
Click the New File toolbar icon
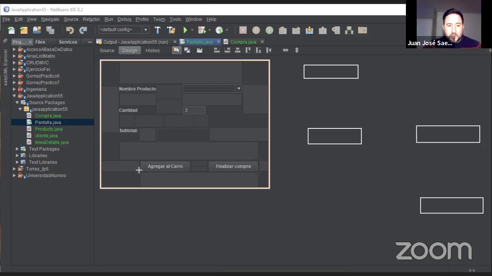11,30
